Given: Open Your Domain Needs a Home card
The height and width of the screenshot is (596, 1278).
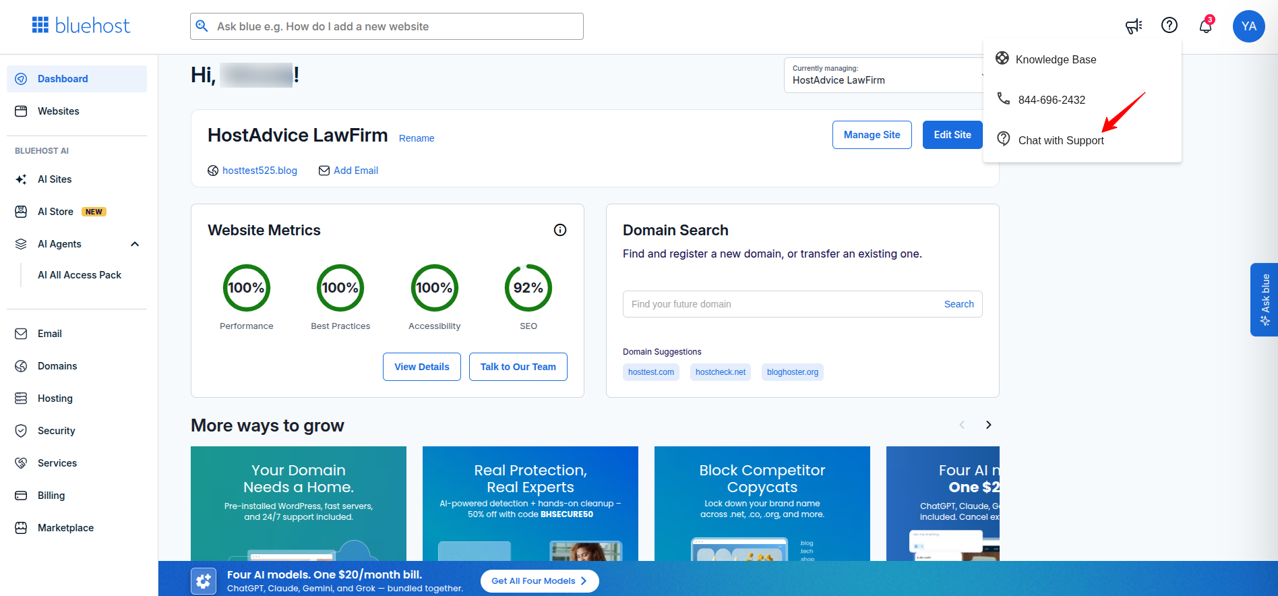Looking at the screenshot, I should (299, 504).
